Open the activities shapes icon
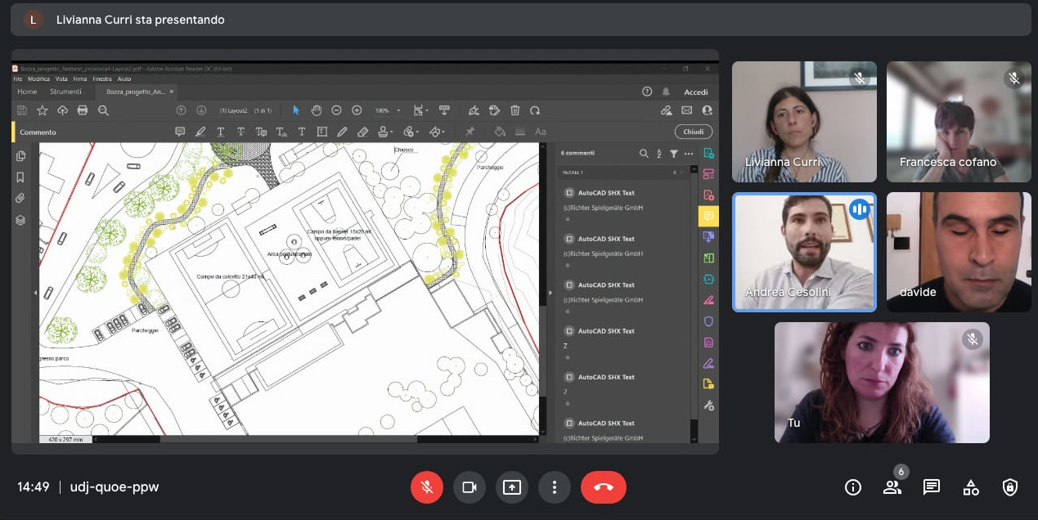Image resolution: width=1038 pixels, height=520 pixels. pyautogui.click(x=970, y=487)
